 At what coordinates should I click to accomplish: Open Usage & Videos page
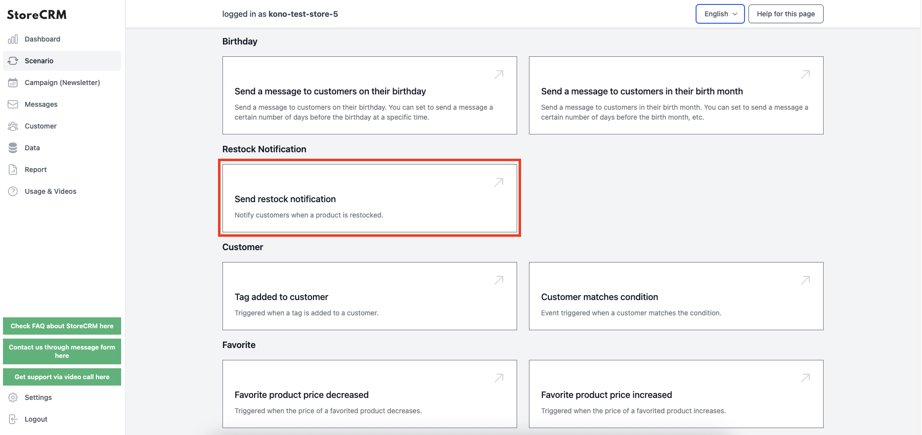click(x=62, y=191)
